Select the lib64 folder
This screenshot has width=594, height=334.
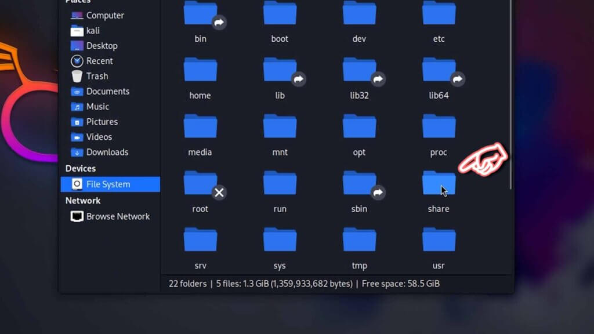pyautogui.click(x=439, y=70)
